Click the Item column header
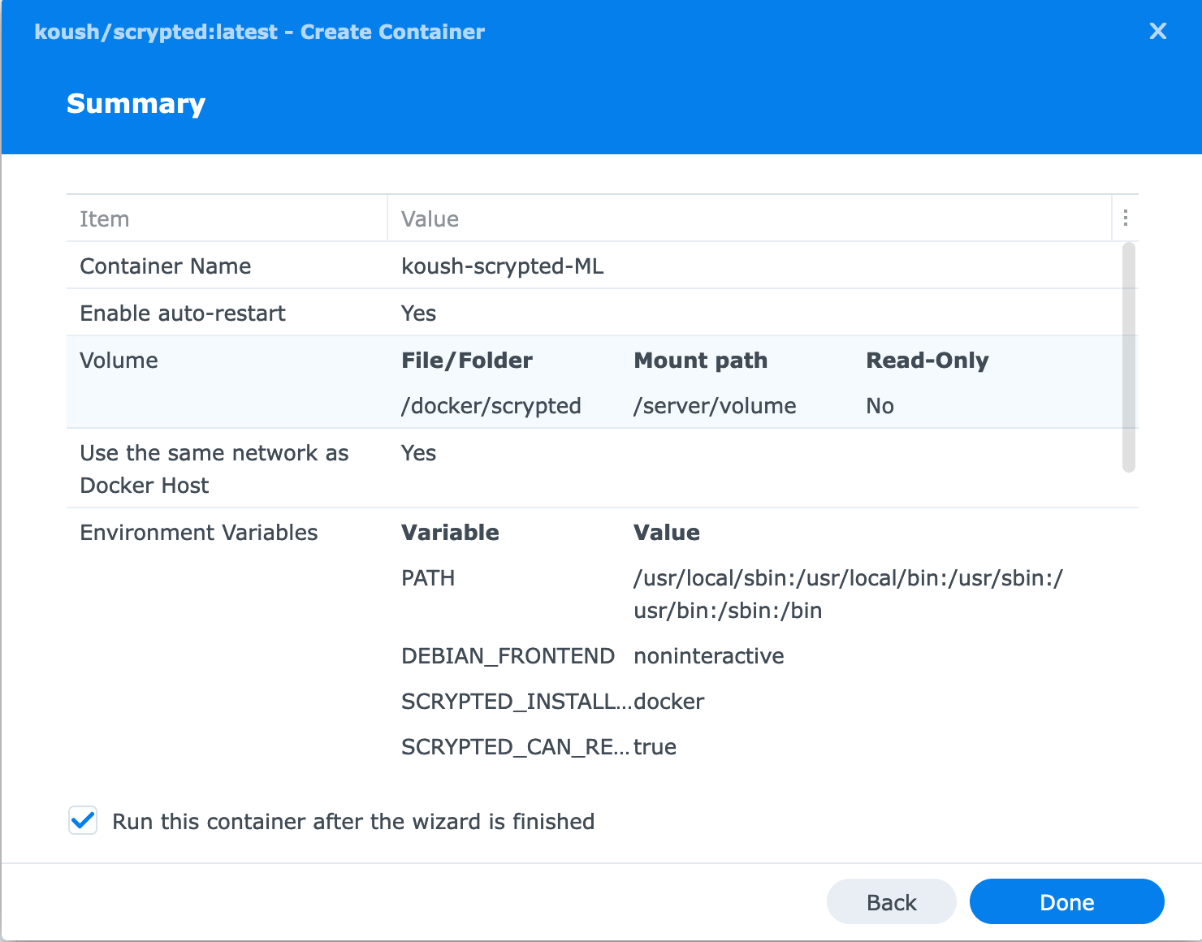This screenshot has height=942, width=1202. click(x=105, y=219)
